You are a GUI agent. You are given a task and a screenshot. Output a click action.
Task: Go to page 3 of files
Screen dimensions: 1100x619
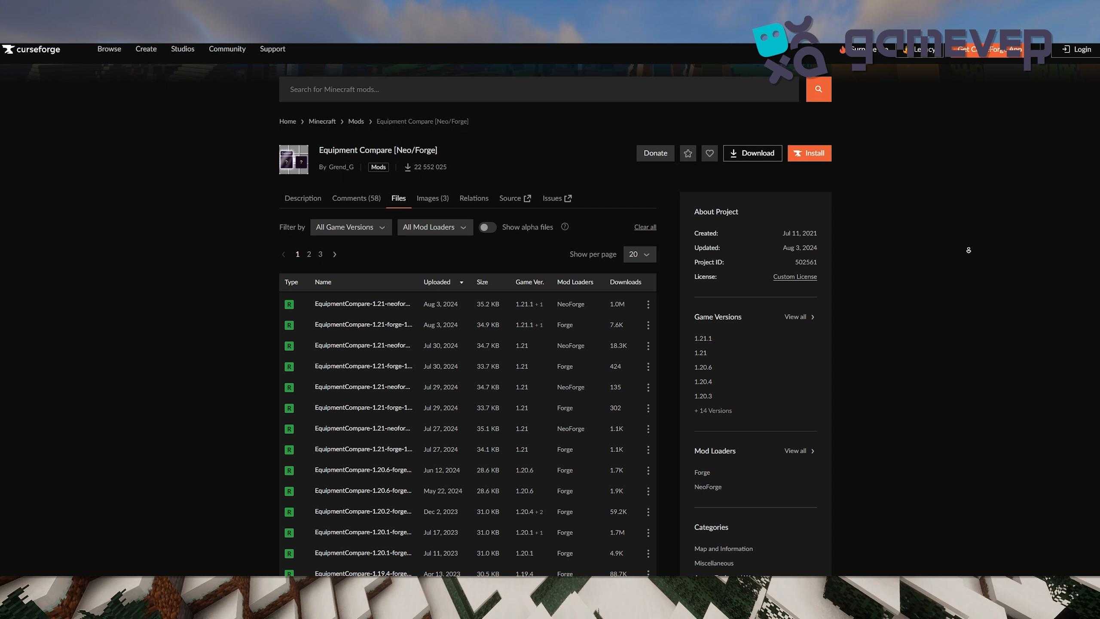coord(320,254)
